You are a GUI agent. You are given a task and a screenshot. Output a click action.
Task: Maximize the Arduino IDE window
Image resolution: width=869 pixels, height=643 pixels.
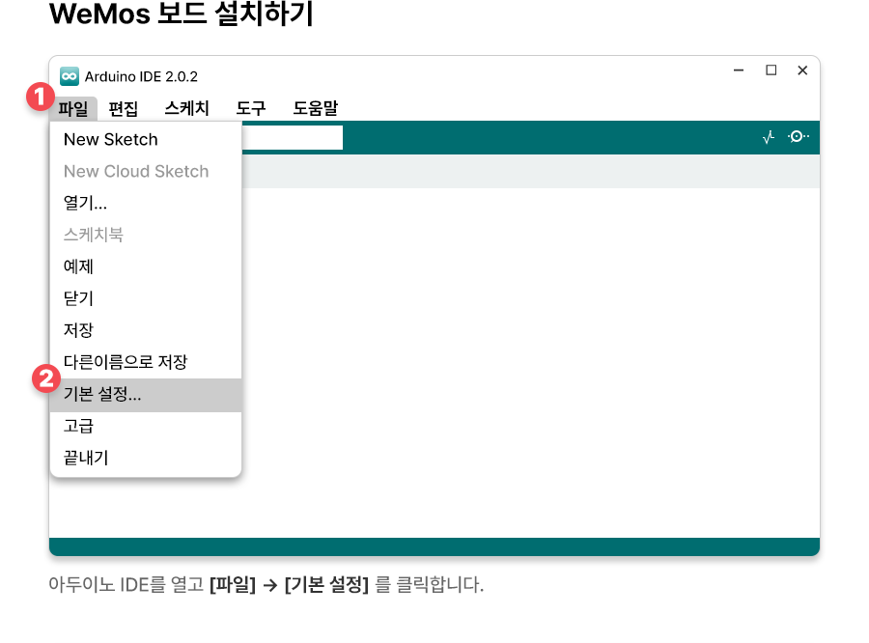point(771,70)
